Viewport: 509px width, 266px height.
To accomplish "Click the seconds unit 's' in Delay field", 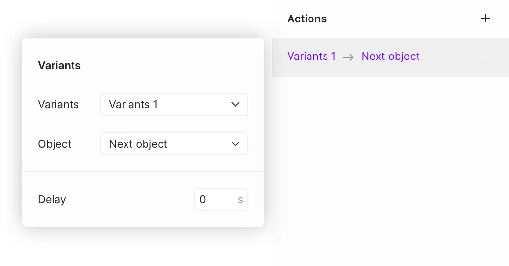I will point(240,200).
